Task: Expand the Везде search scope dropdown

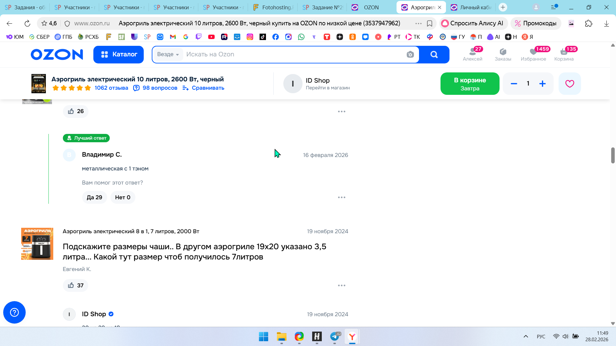Action: click(168, 54)
